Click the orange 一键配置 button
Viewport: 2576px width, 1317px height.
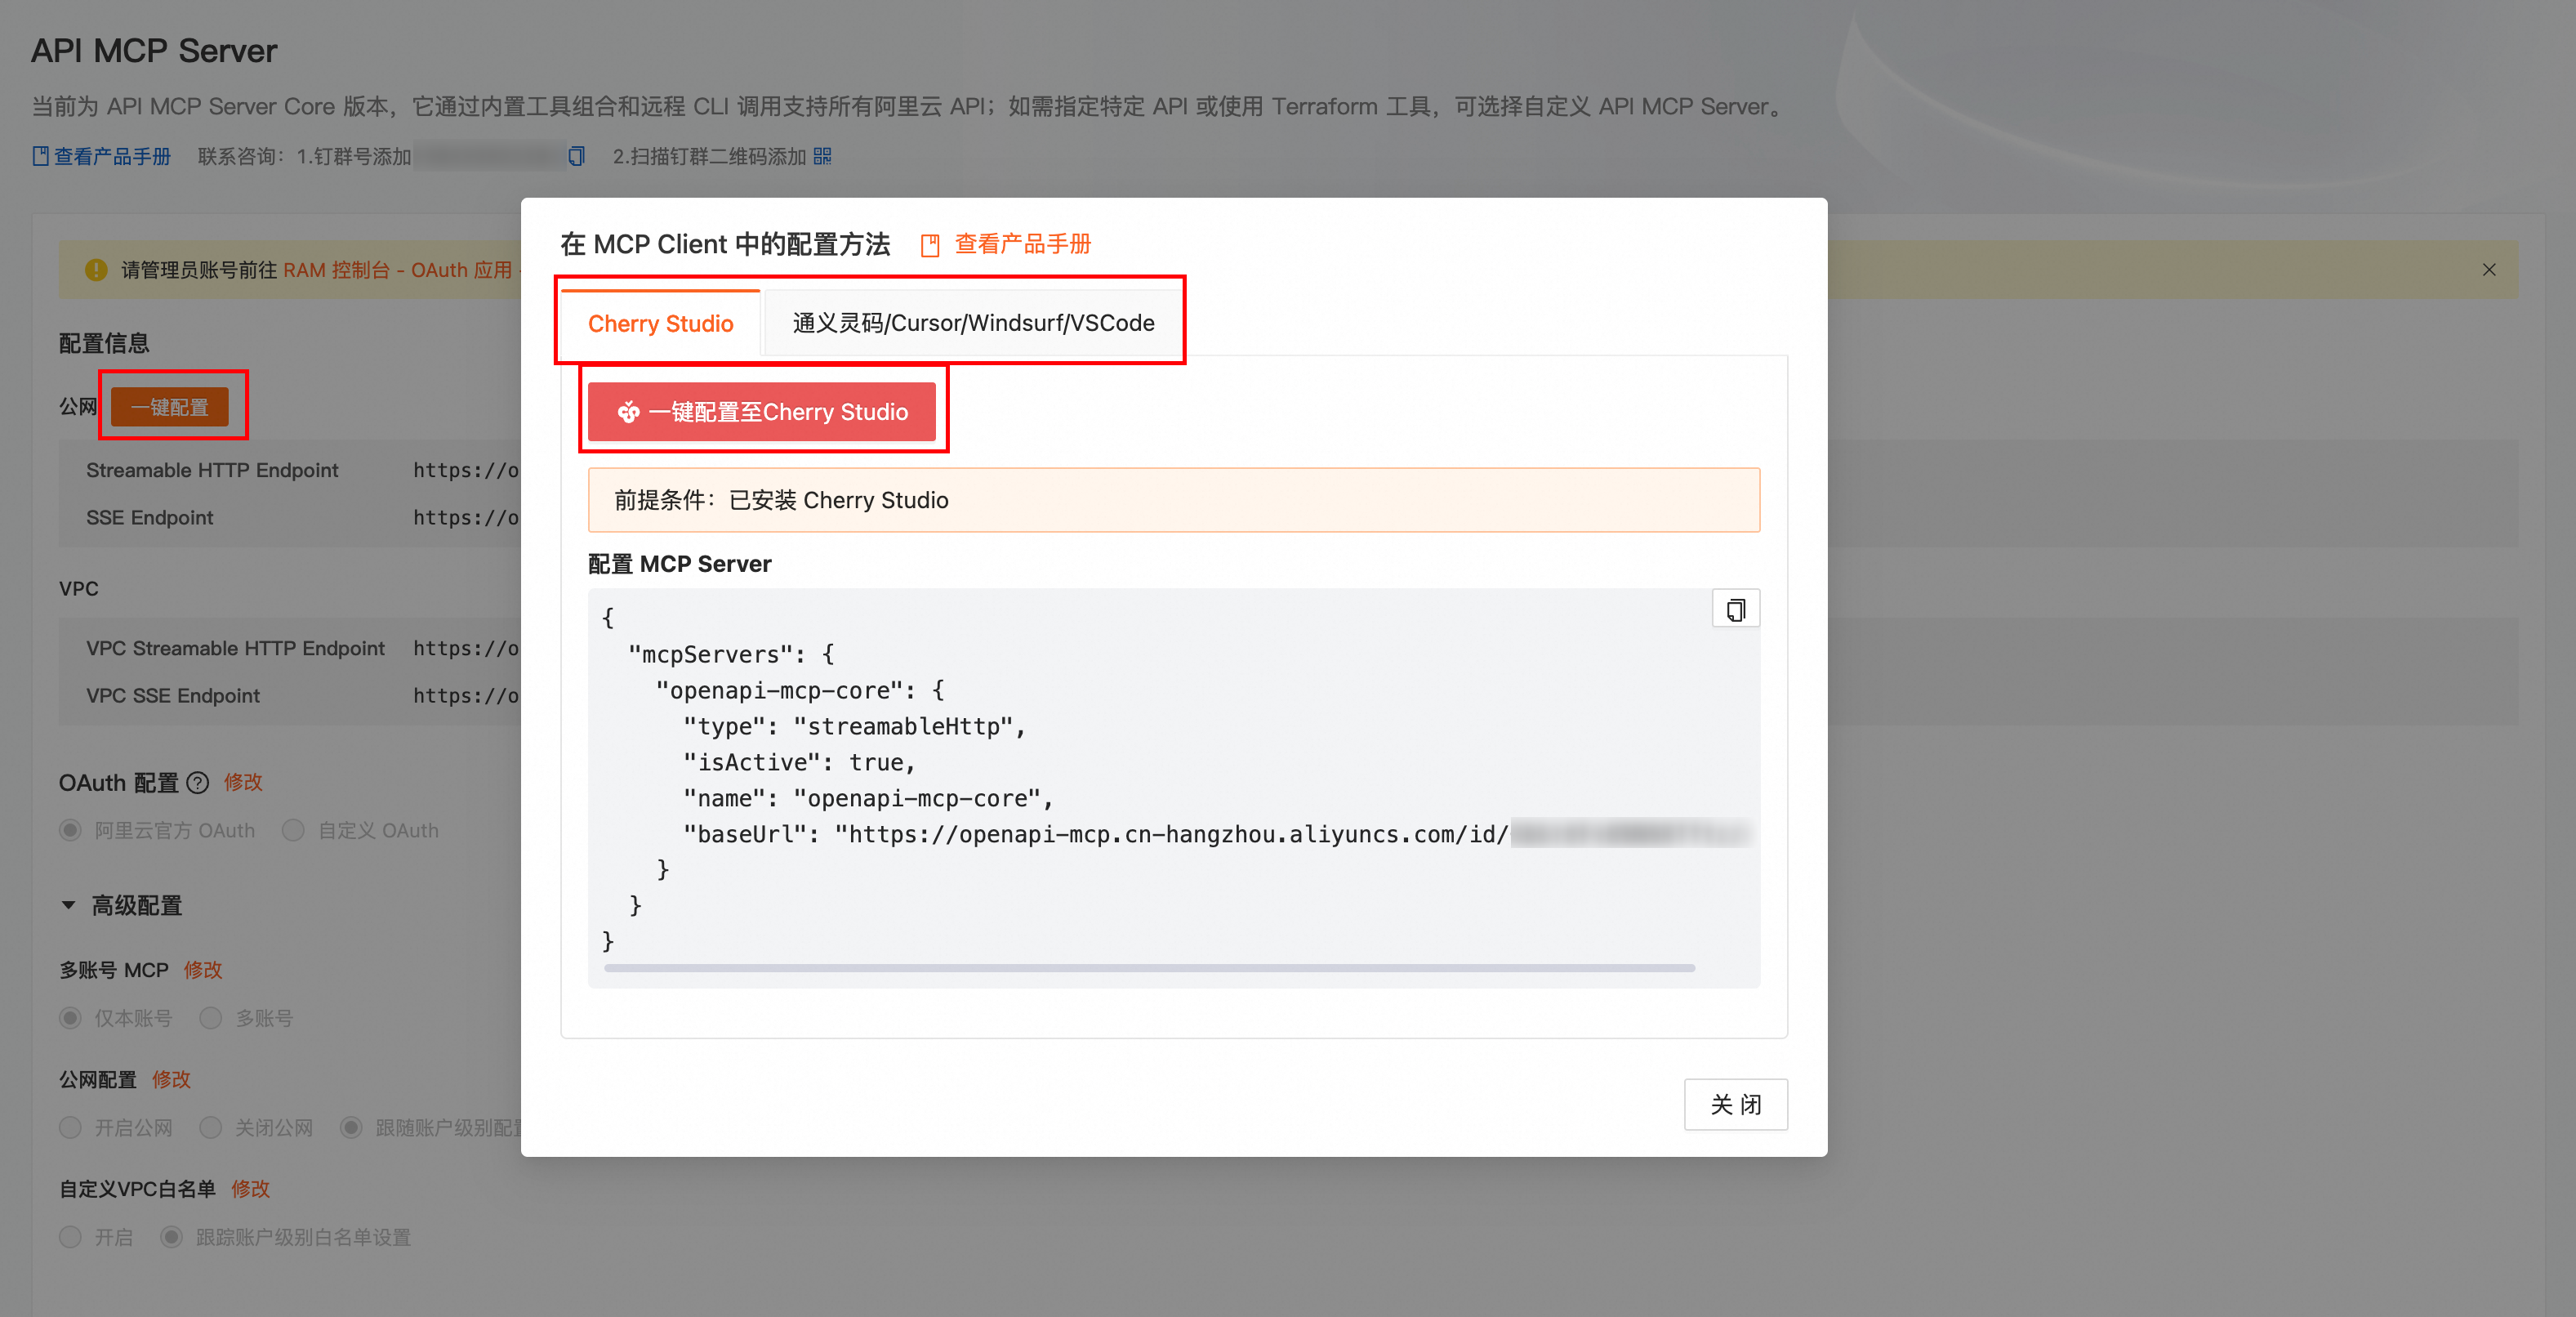pyautogui.click(x=169, y=407)
